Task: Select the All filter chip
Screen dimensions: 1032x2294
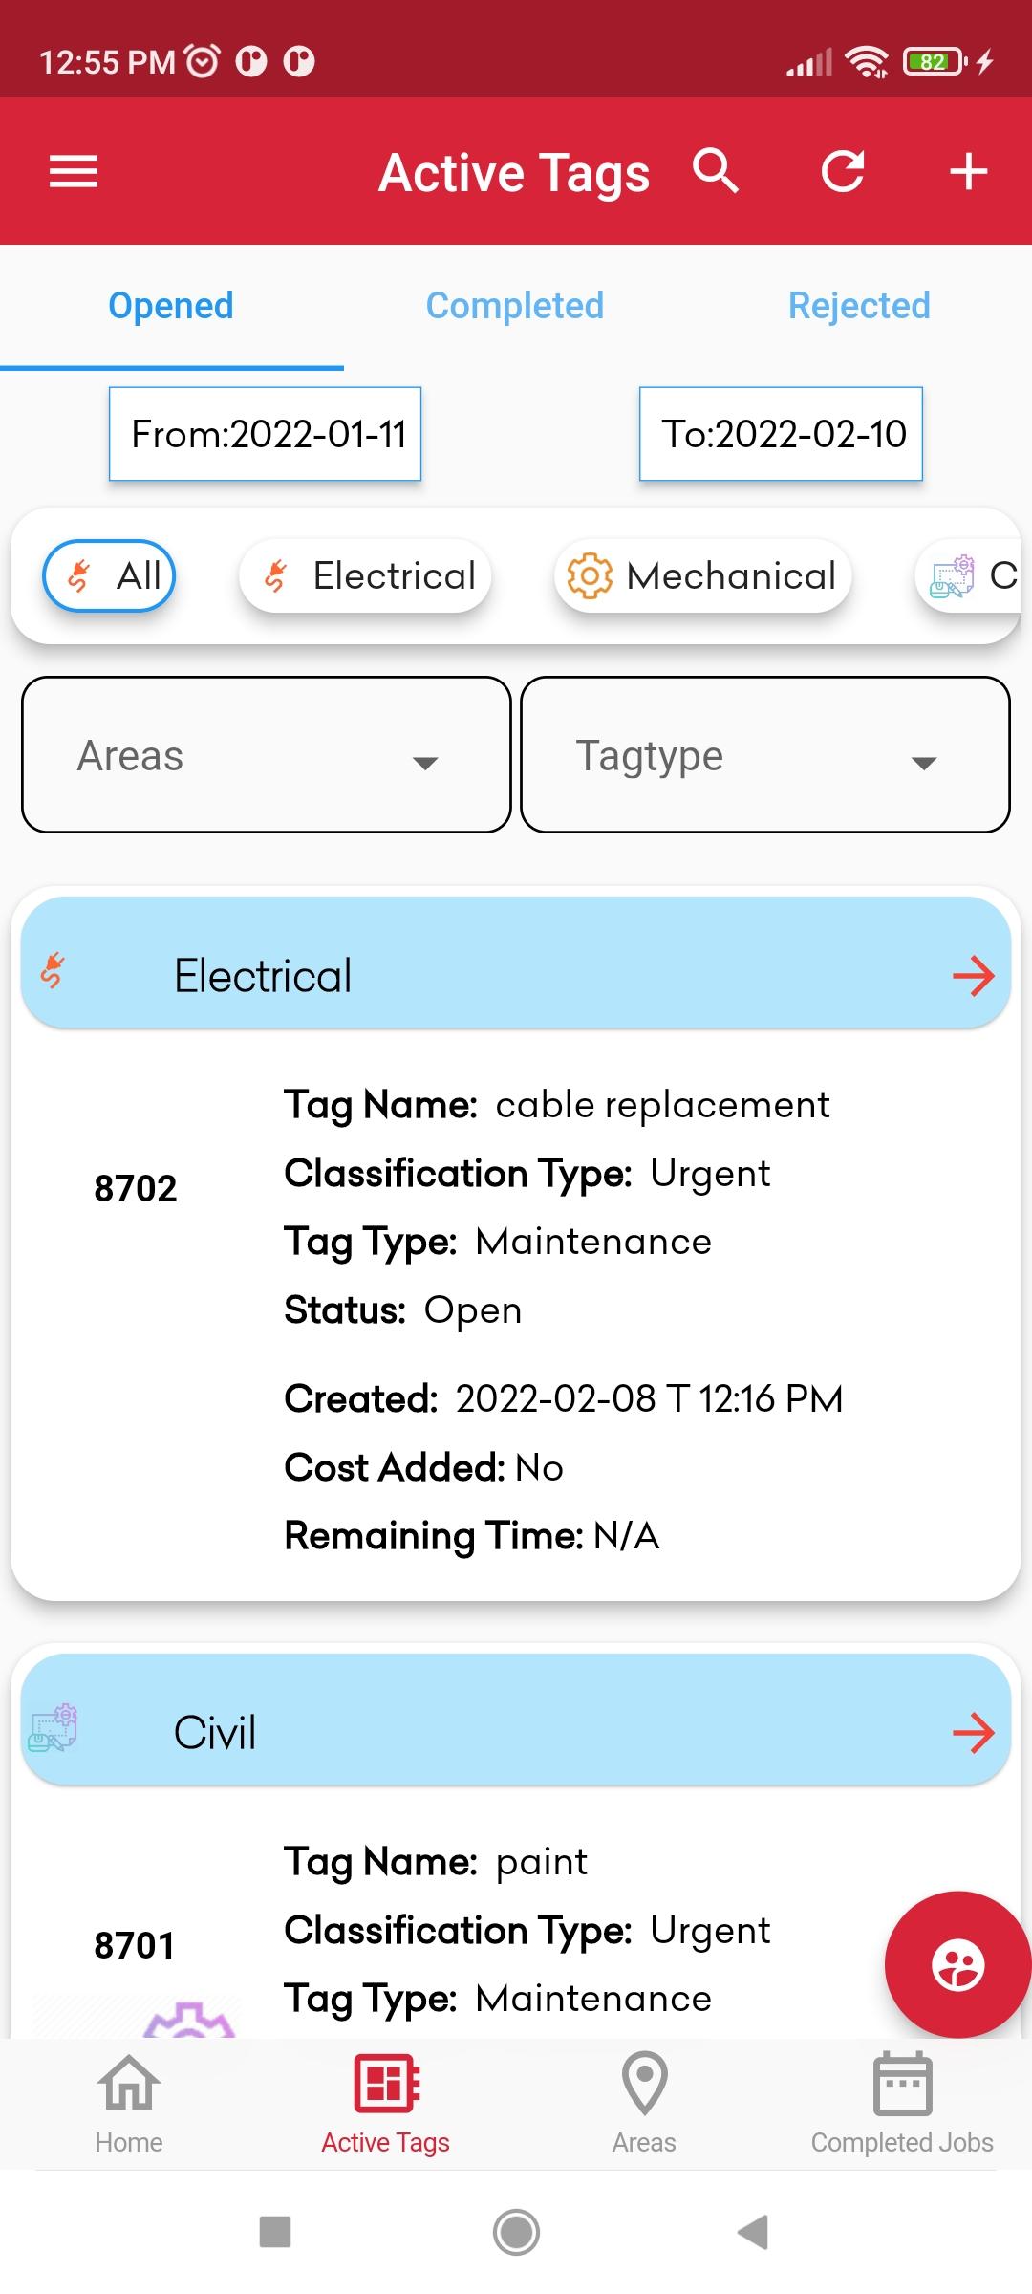Action: 110,575
